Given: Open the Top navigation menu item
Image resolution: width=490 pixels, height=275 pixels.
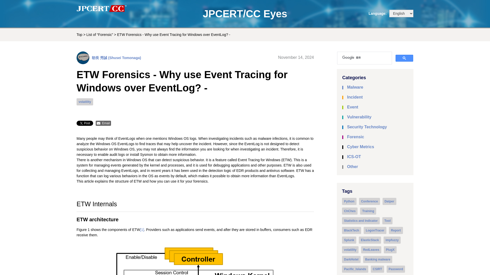Looking at the screenshot, I should (79, 35).
